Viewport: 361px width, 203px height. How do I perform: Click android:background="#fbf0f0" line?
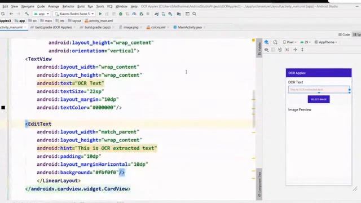(x=81, y=173)
